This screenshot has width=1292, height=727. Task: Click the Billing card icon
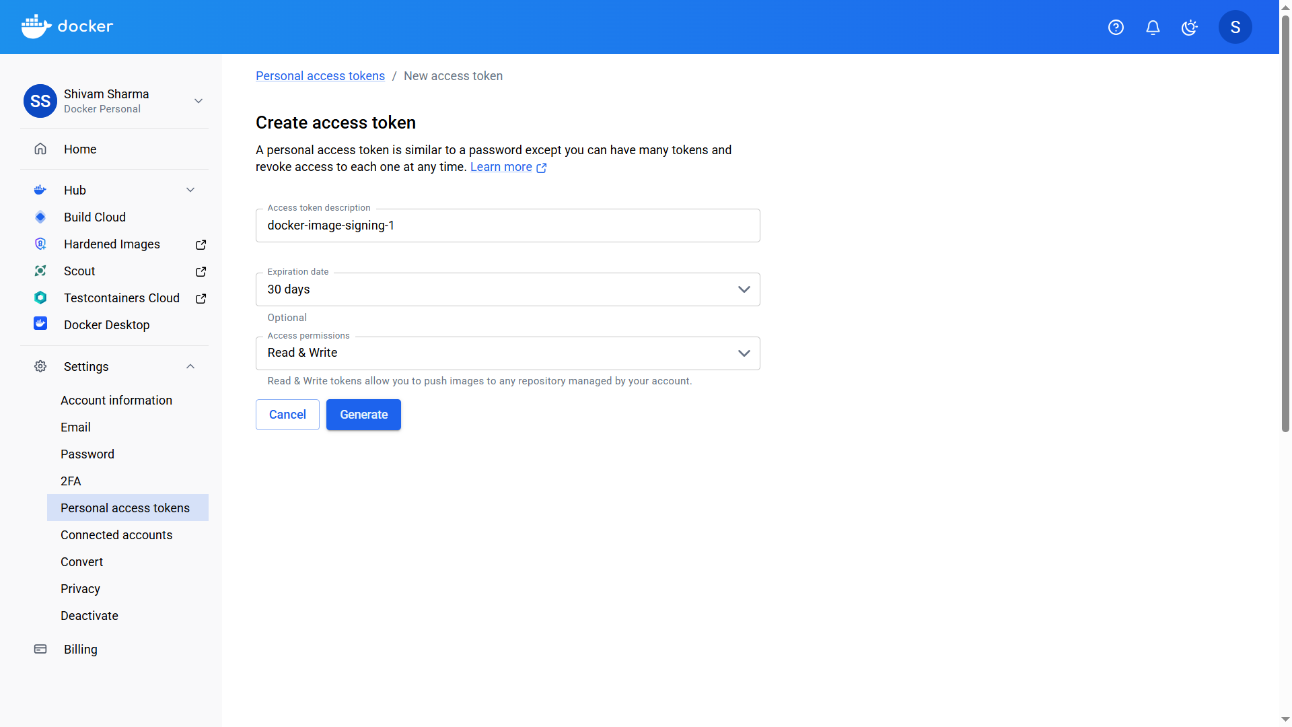coord(40,649)
